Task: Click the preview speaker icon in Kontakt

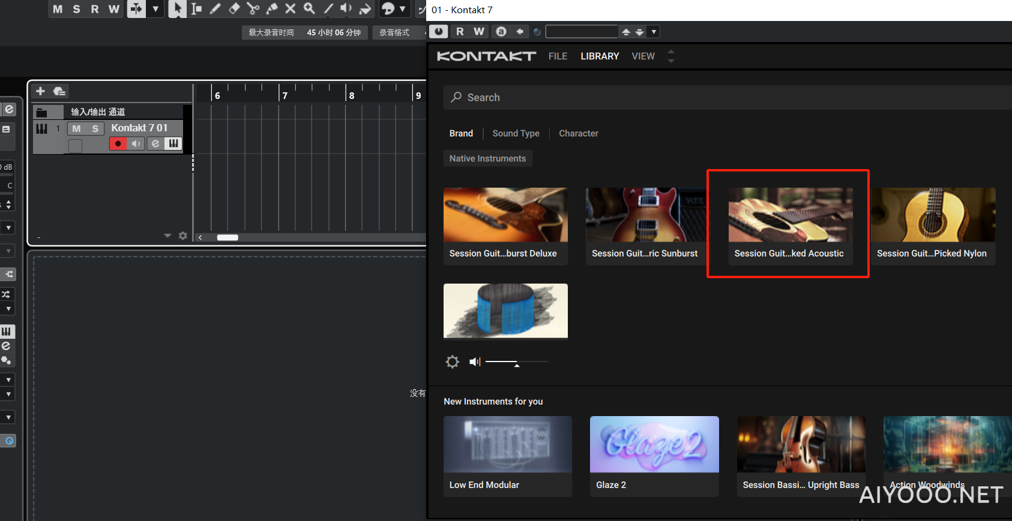Action: 475,362
